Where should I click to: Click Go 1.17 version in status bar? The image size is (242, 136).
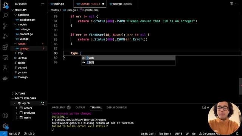[x=14, y=134]
